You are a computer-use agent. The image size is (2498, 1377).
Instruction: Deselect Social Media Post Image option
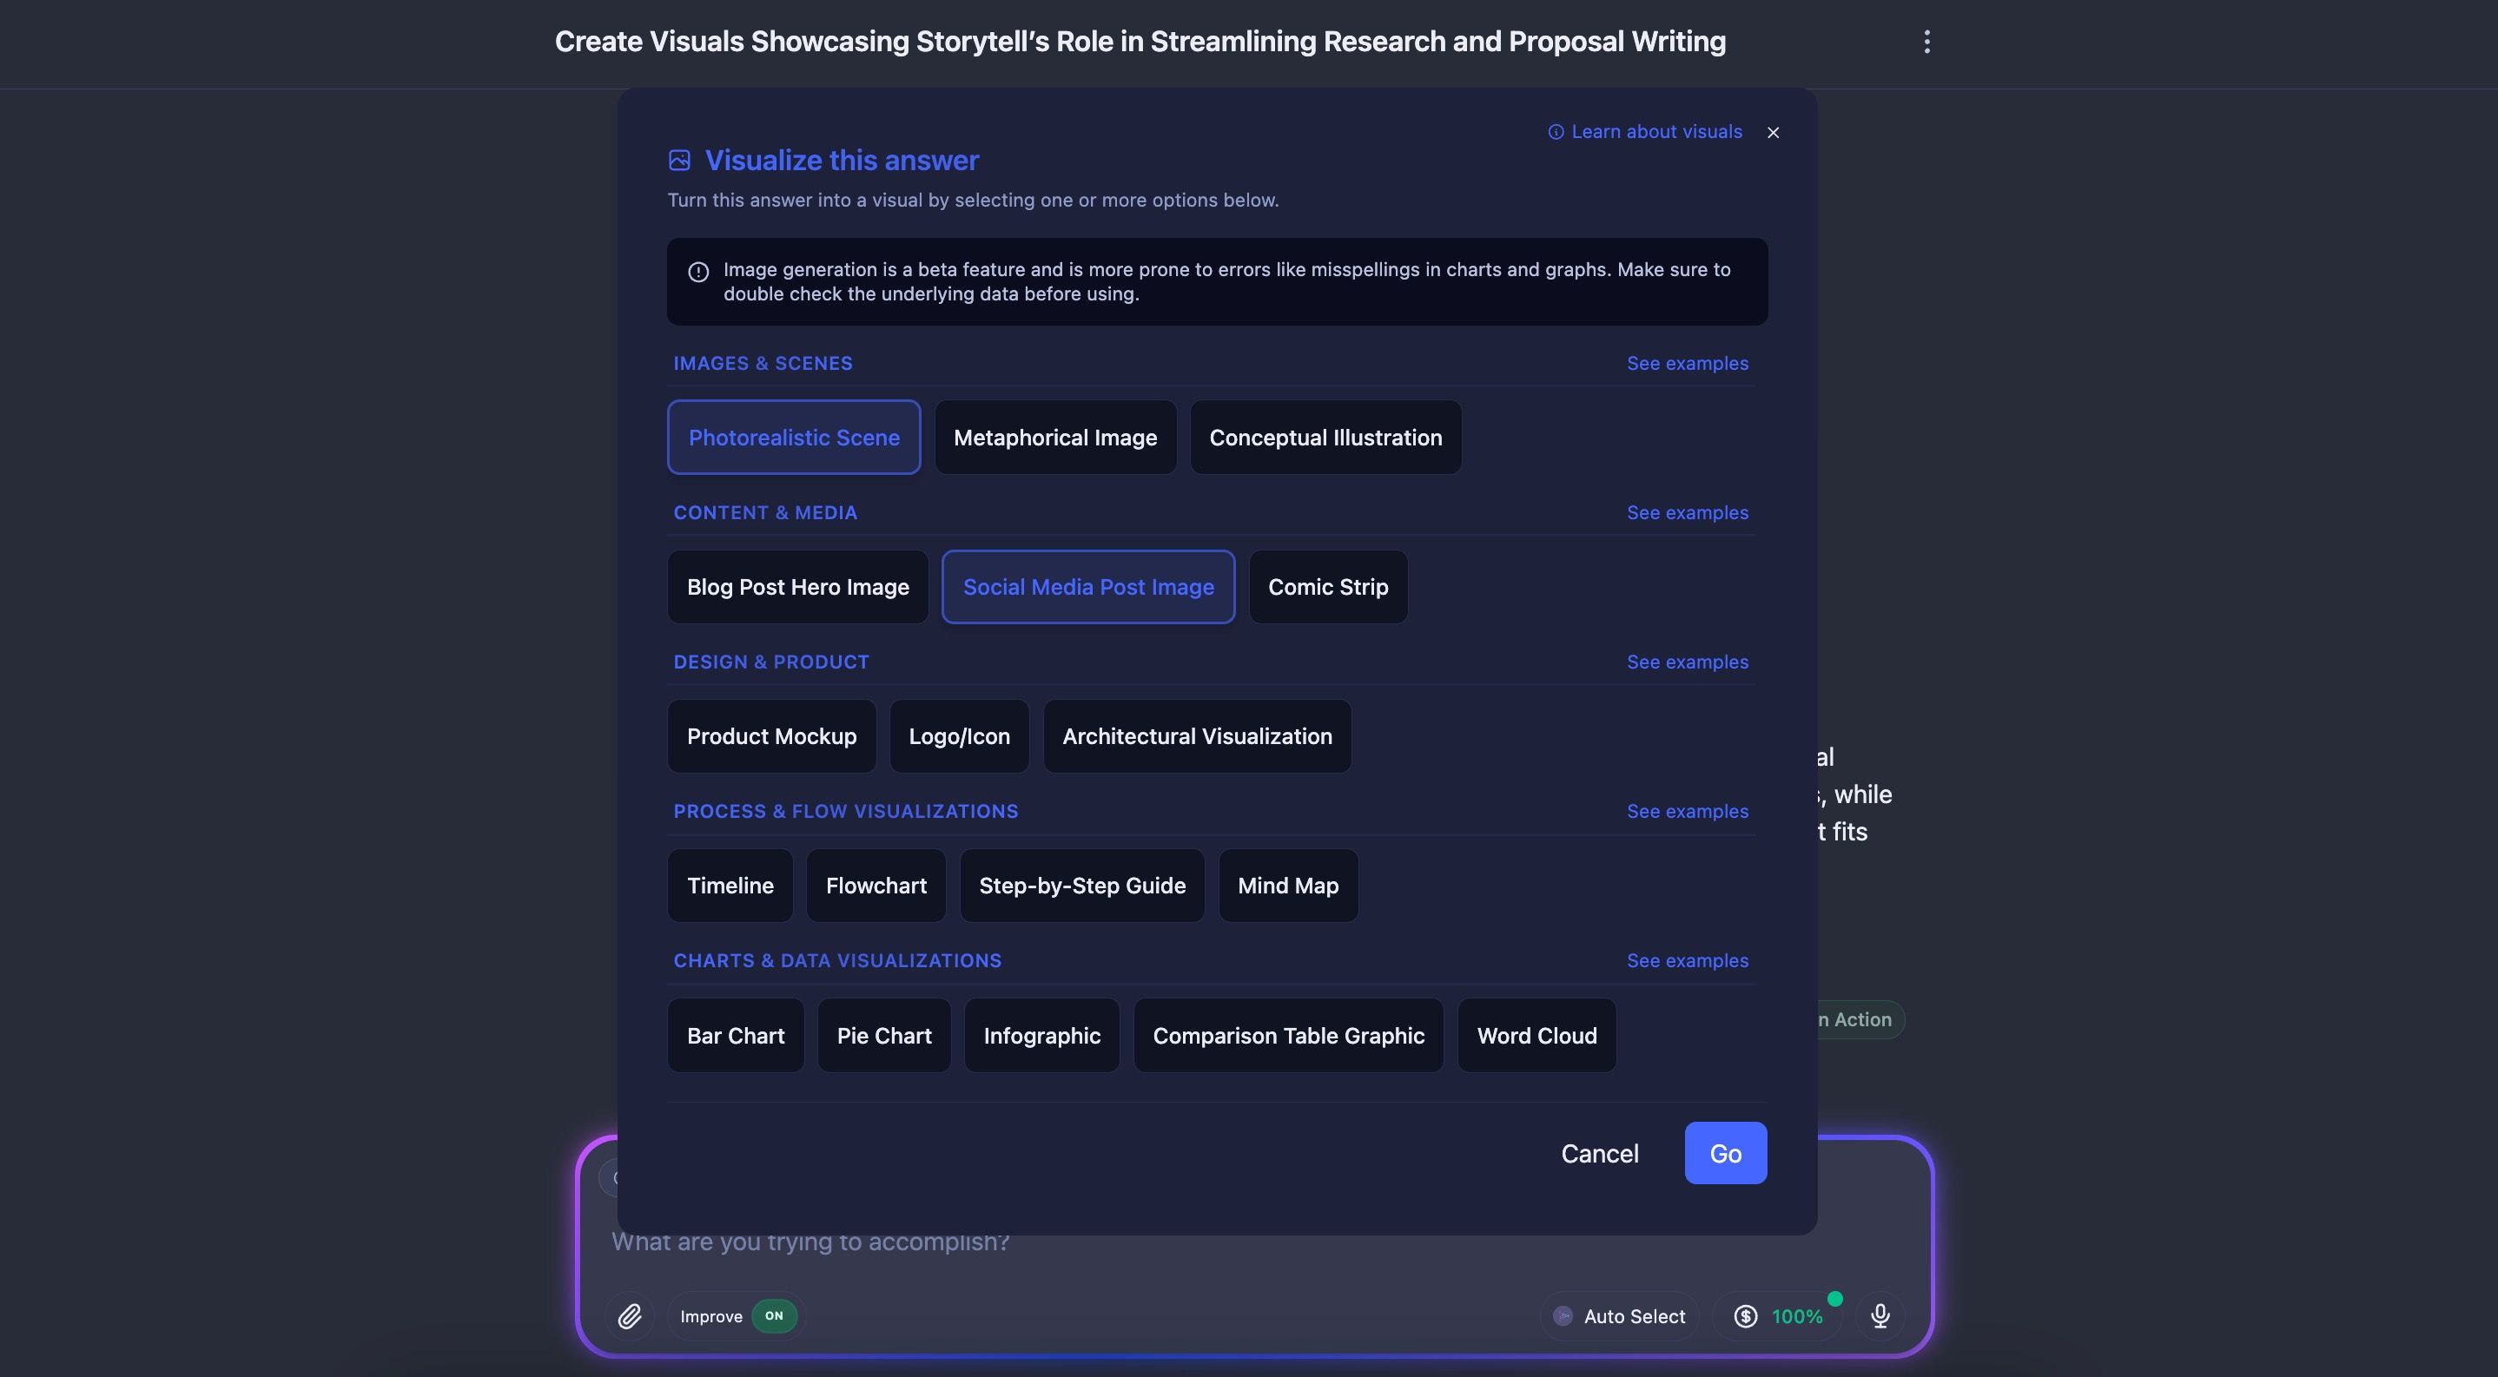1087,587
